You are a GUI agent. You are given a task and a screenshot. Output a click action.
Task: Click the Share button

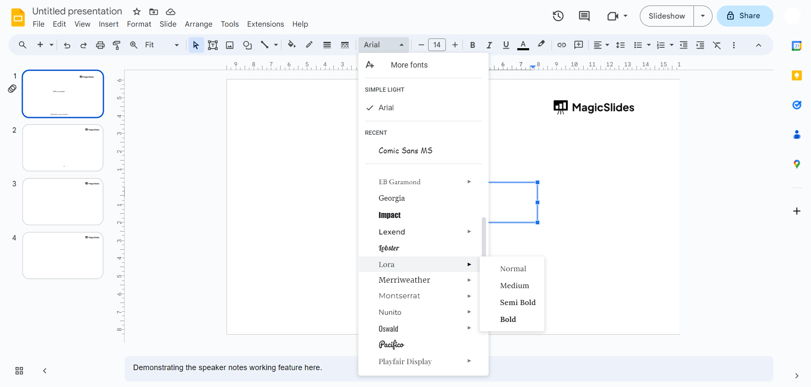point(744,16)
